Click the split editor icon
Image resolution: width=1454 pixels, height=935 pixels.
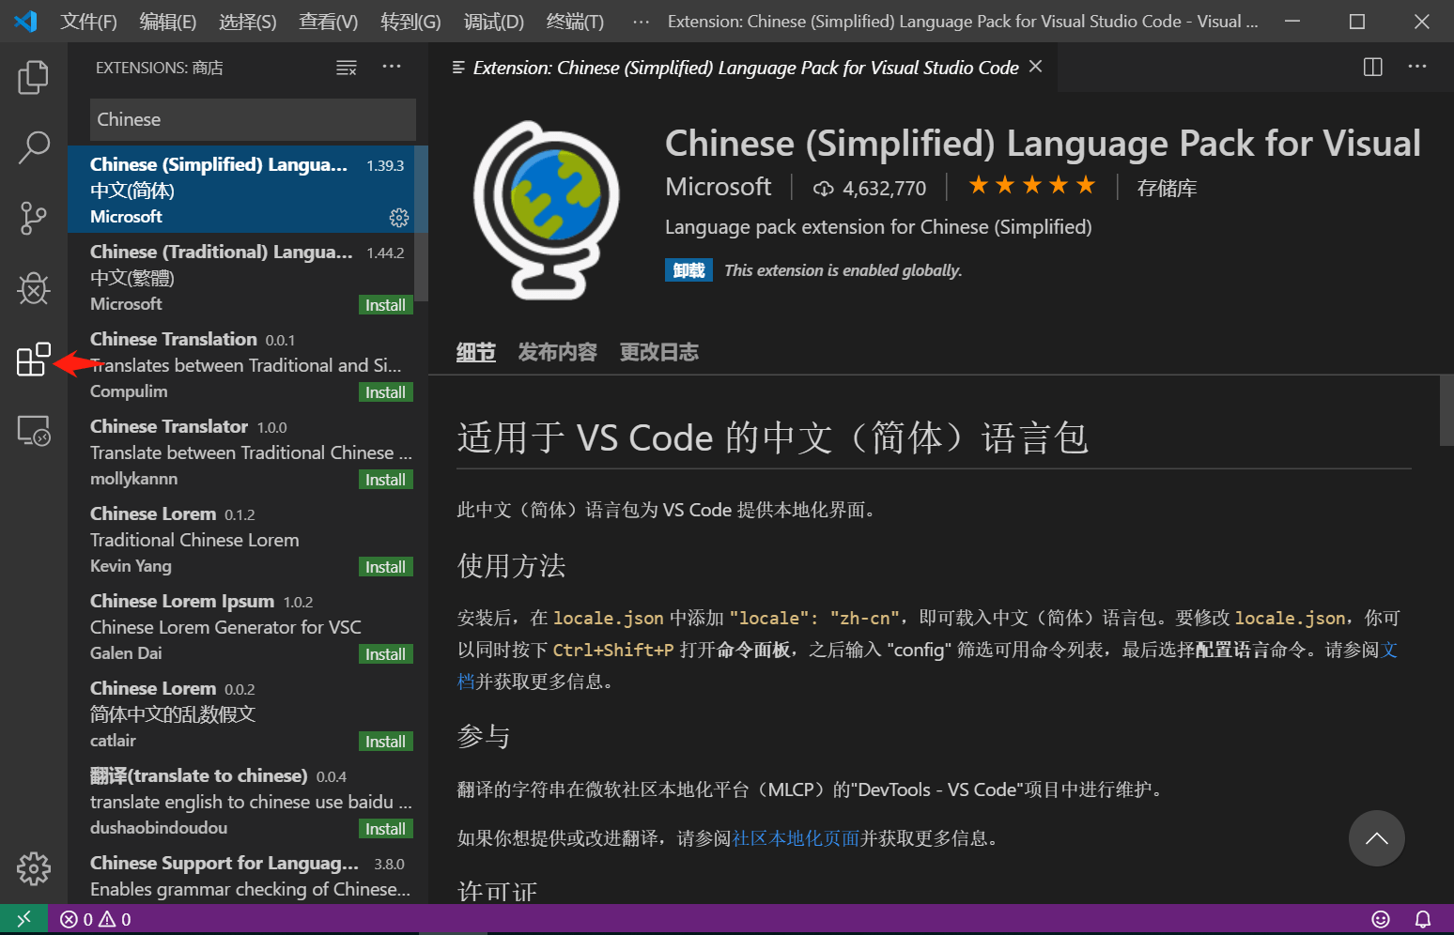pyautogui.click(x=1372, y=67)
